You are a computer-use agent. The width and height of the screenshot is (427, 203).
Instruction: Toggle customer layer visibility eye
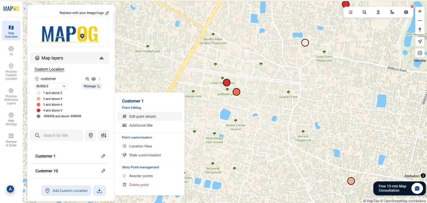tap(93, 79)
